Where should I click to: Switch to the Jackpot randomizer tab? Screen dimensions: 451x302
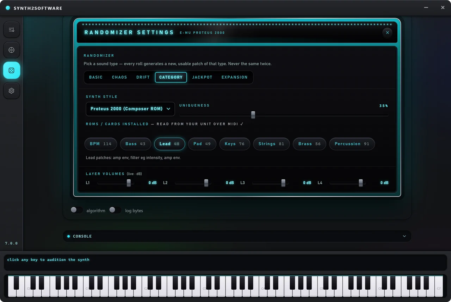tap(202, 77)
